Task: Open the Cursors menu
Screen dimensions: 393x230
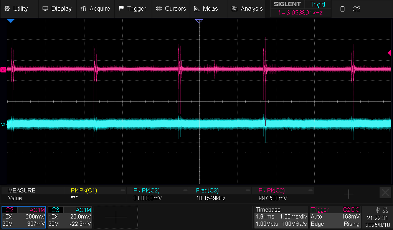Action: pos(171,8)
